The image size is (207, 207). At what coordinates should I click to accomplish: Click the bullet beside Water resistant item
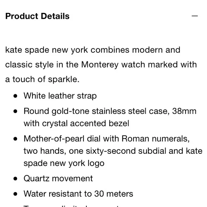click(15, 194)
